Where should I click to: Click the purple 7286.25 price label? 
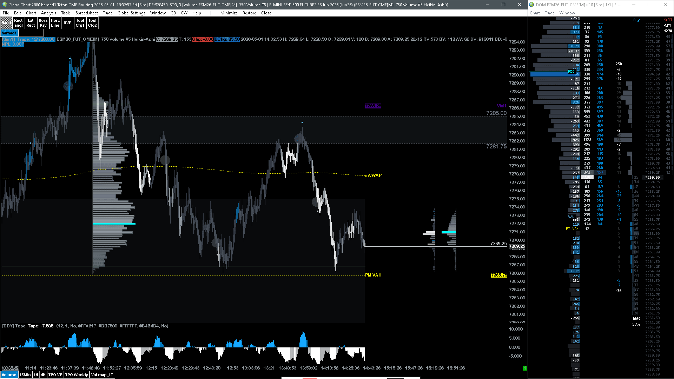pyautogui.click(x=373, y=106)
